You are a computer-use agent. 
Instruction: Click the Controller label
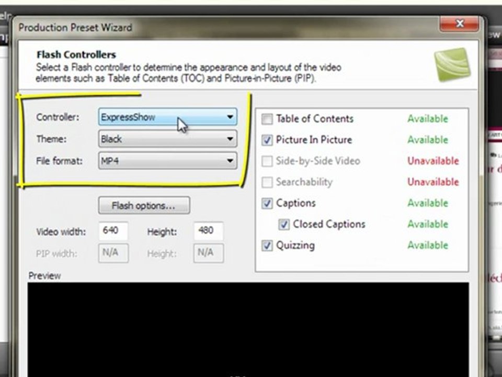click(58, 117)
